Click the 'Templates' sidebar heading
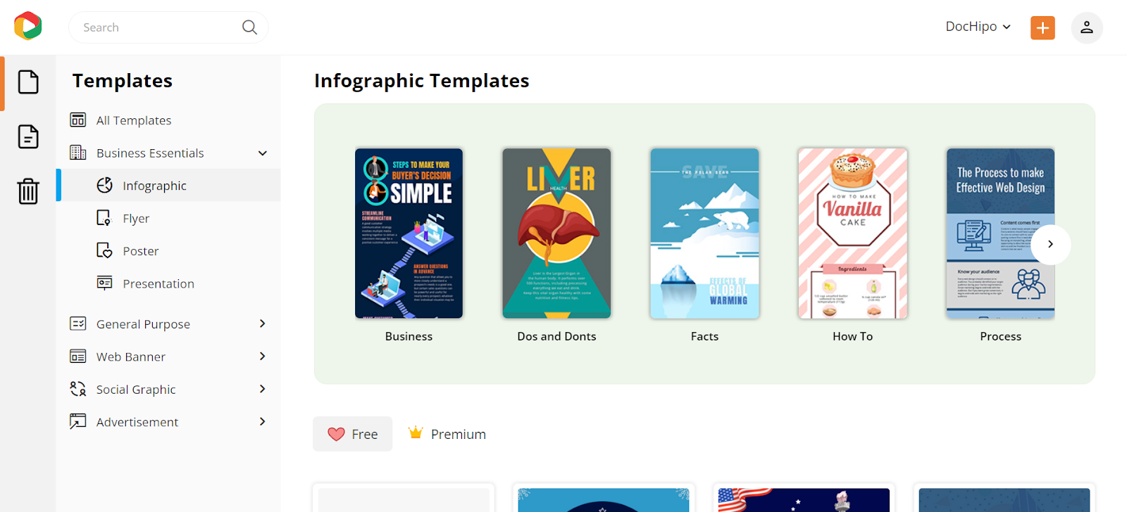1127x512 pixels. pyautogui.click(x=122, y=81)
